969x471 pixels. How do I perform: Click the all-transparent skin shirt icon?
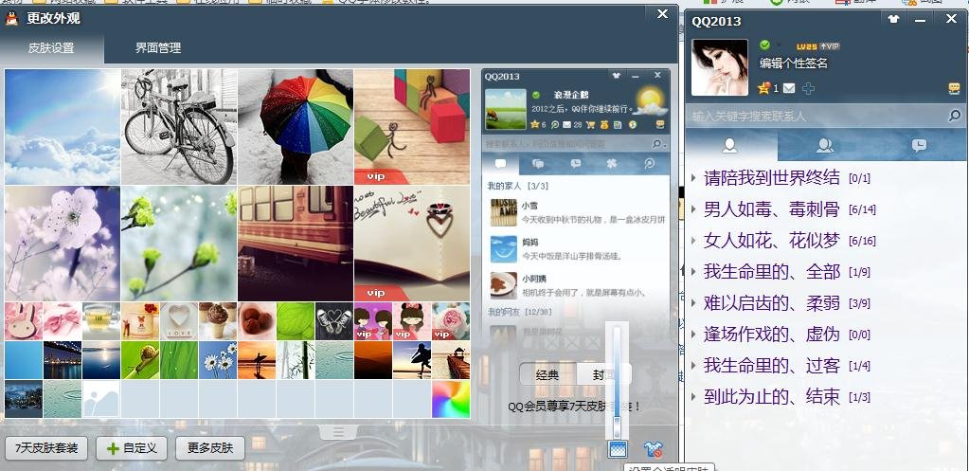(x=653, y=449)
